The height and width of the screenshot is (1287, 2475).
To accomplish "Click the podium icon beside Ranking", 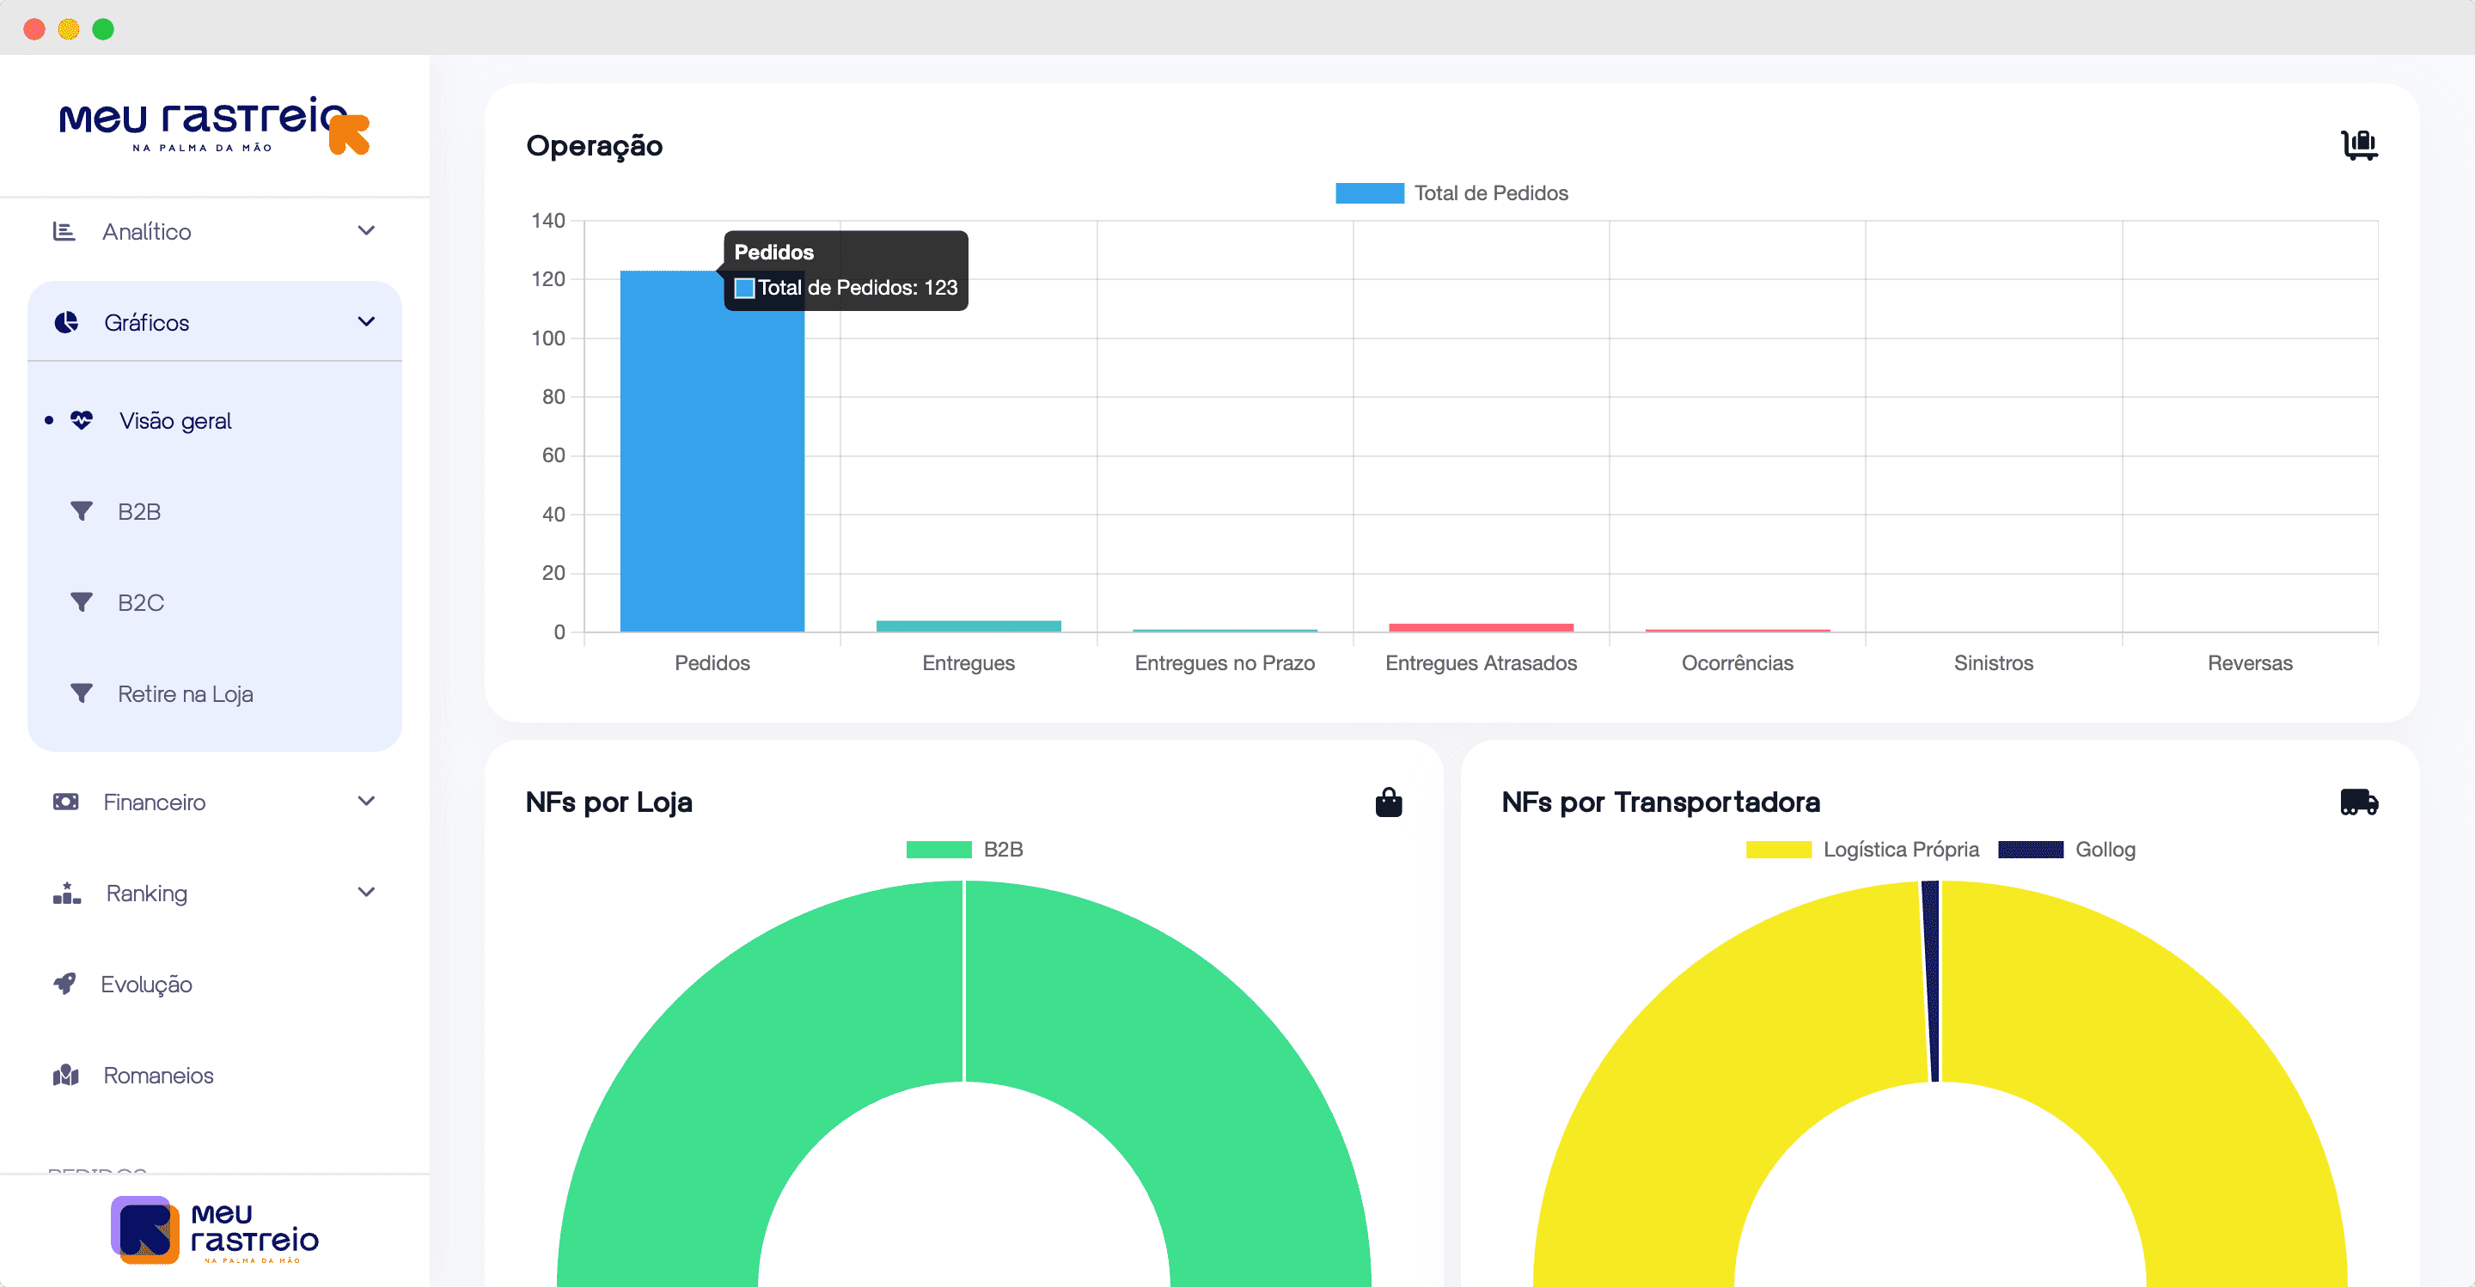I will point(66,893).
